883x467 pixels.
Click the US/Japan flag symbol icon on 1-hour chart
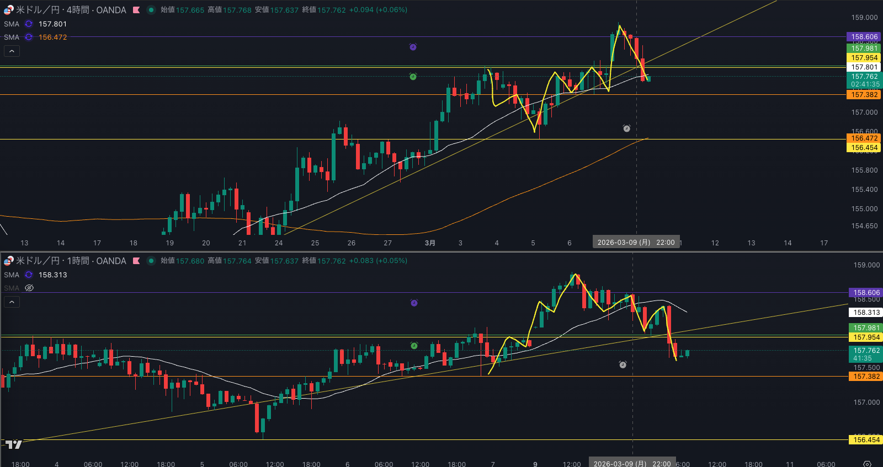[8, 261]
